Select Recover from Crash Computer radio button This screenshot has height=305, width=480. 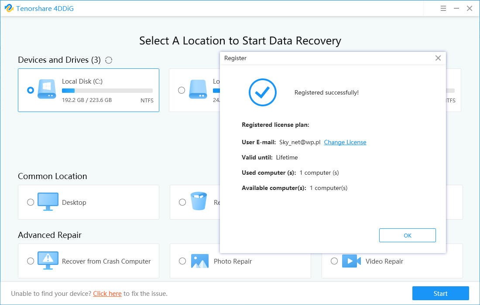pos(30,261)
